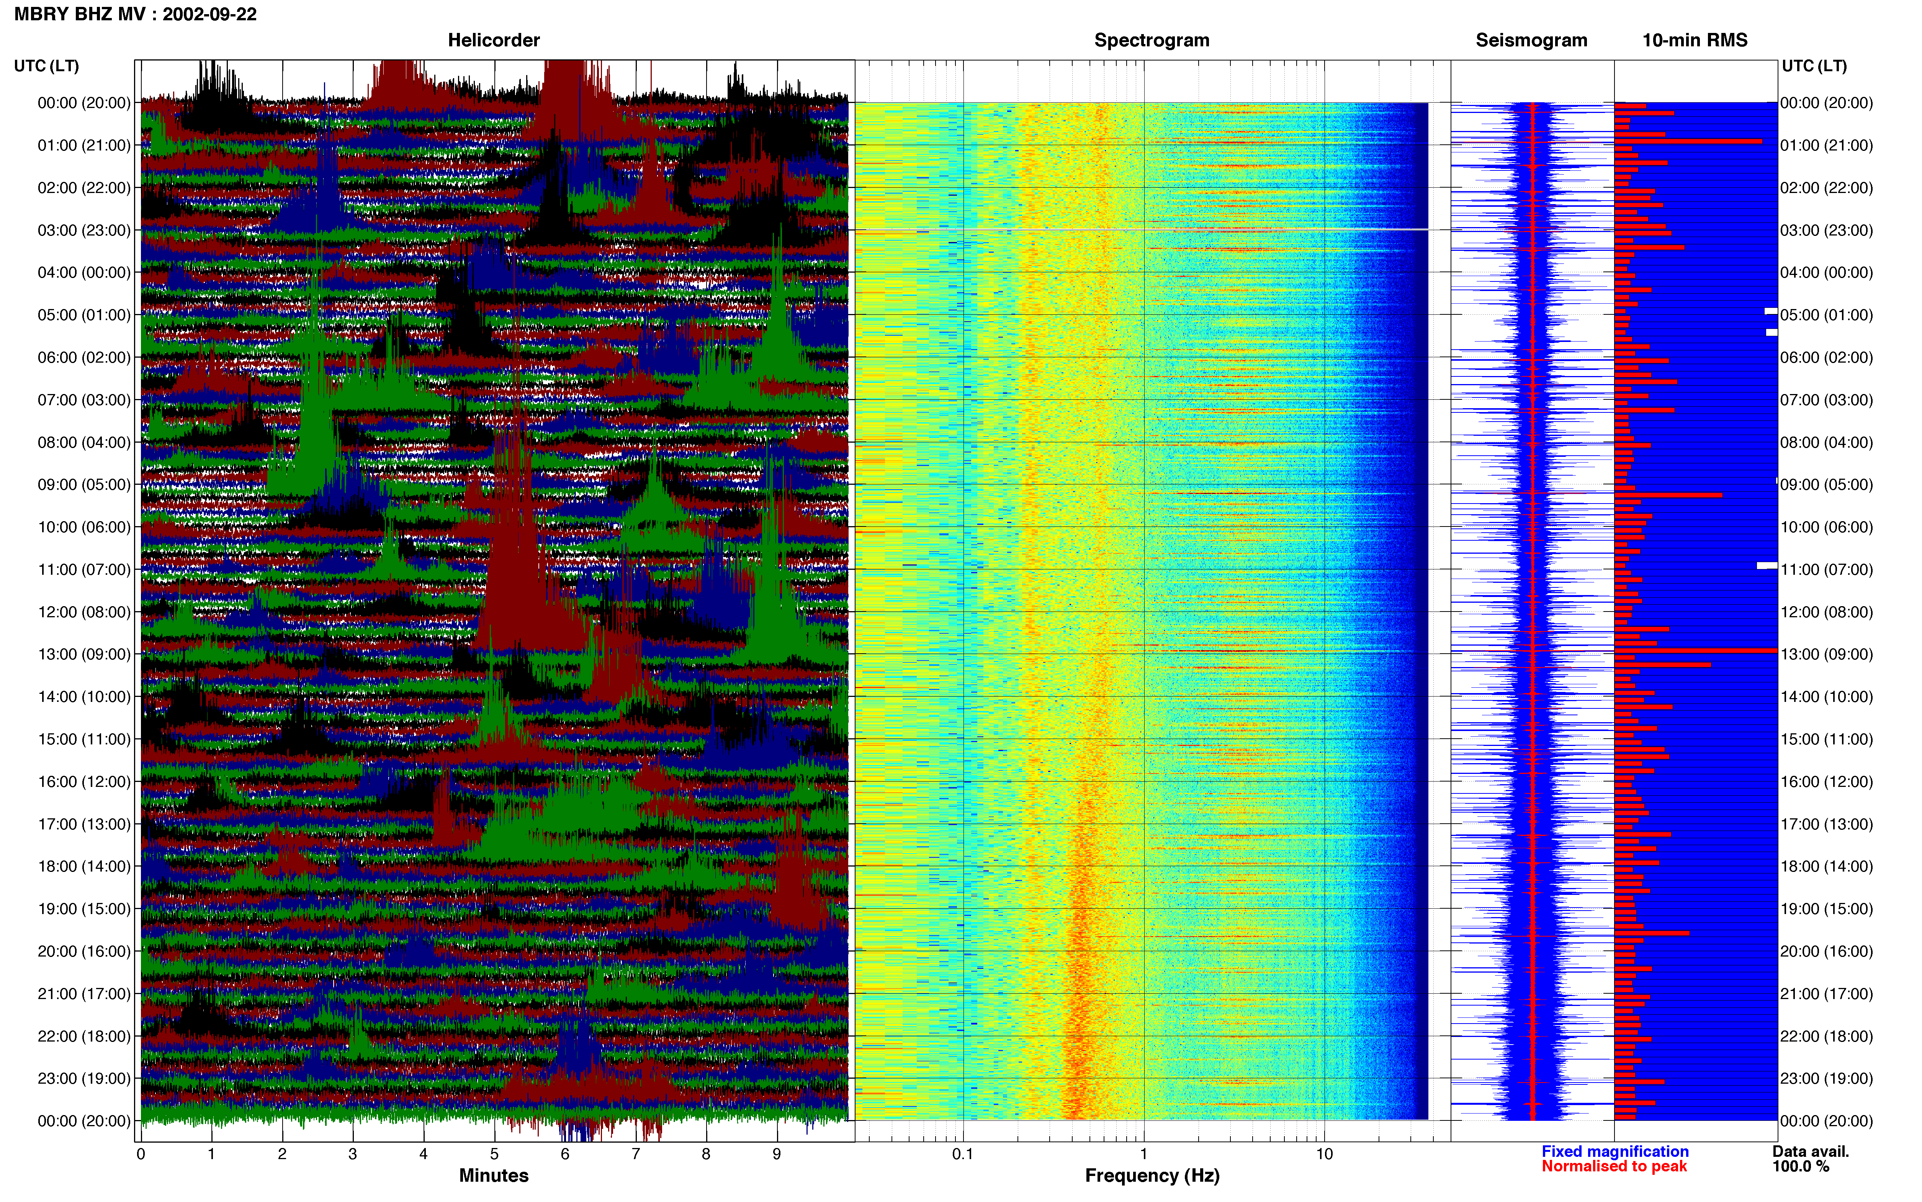This screenshot has height=1202, width=1922.
Task: Click the '1' Hz frequency tick label
Action: pyautogui.click(x=1144, y=1154)
